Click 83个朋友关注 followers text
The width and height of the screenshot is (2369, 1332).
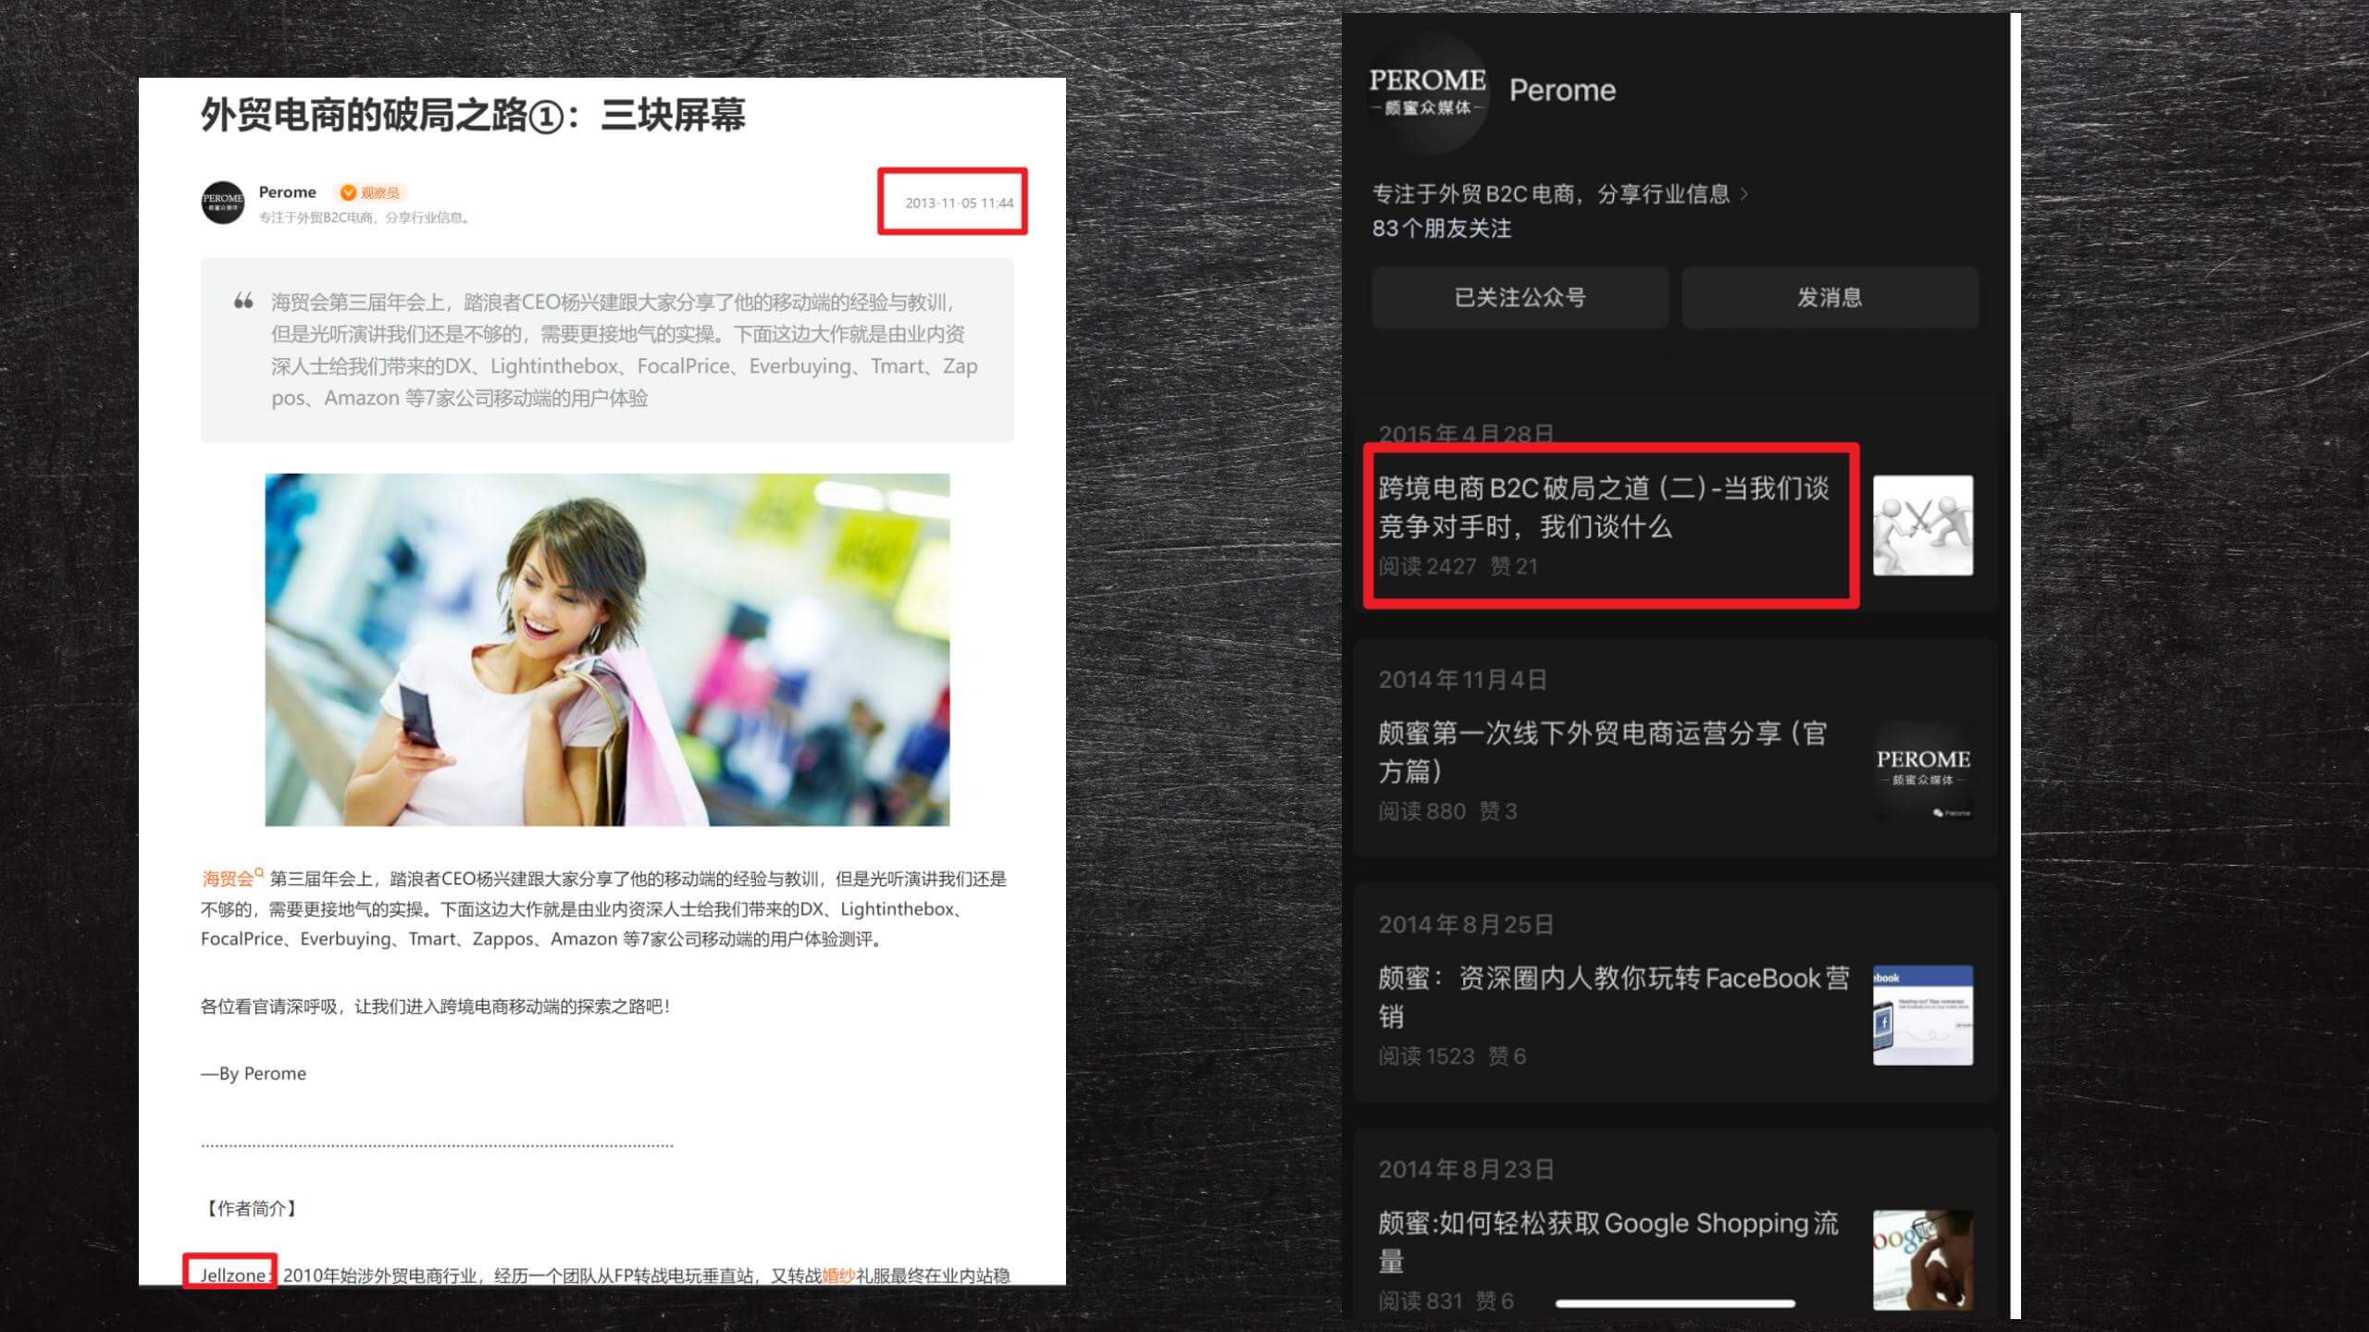click(x=1442, y=228)
